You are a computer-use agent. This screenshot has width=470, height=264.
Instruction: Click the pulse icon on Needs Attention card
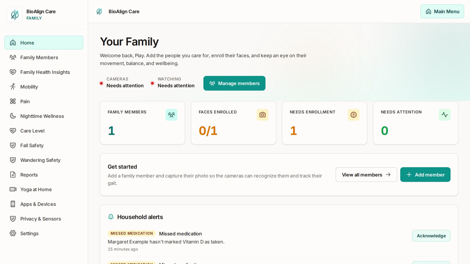pos(445,115)
